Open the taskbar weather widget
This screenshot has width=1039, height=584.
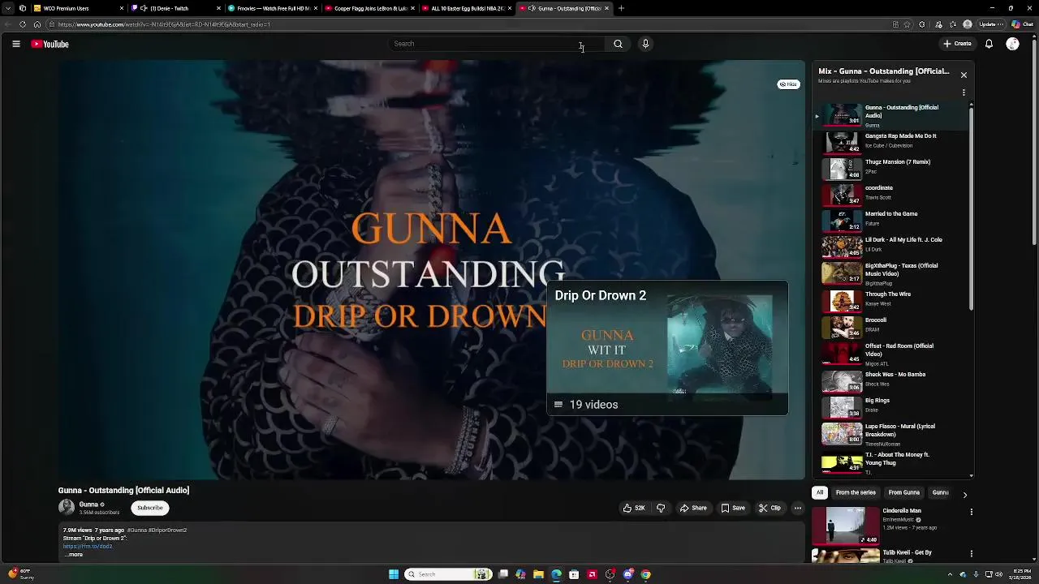coord(21,574)
